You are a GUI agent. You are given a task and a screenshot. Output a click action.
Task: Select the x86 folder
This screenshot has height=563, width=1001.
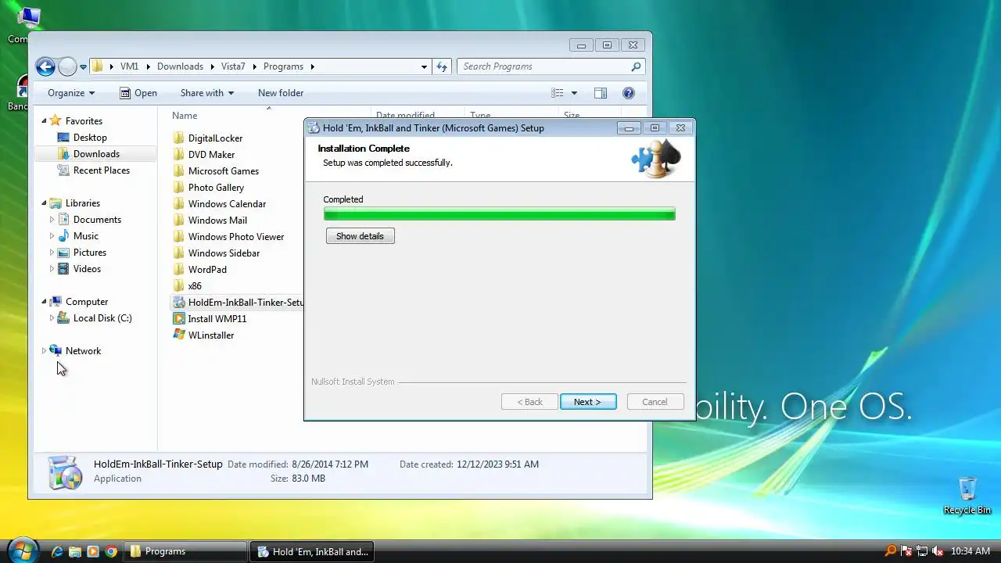[x=195, y=286]
